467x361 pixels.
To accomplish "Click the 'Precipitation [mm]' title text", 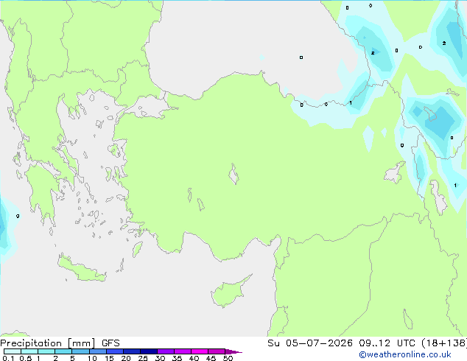I will pyautogui.click(x=48, y=343).
